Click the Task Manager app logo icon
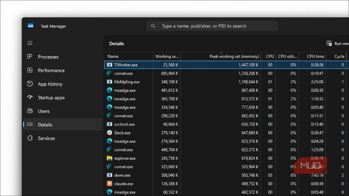This screenshot has height=196, width=349. 30,25
